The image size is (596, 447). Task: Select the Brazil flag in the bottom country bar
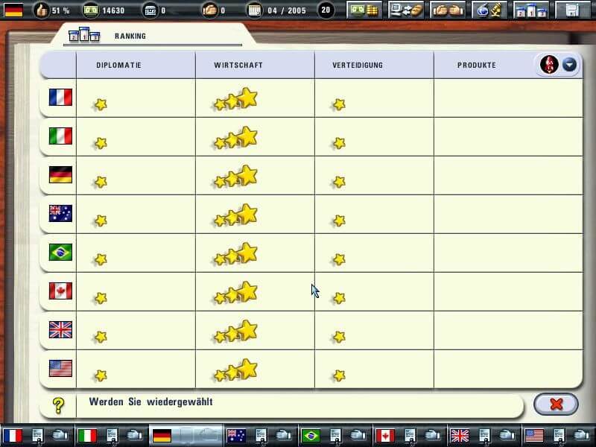(311, 436)
